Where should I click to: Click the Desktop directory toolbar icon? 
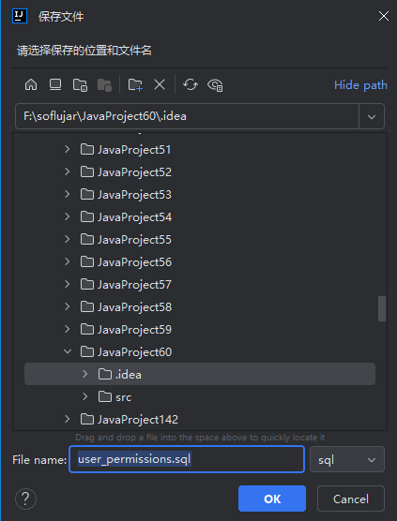pos(55,84)
